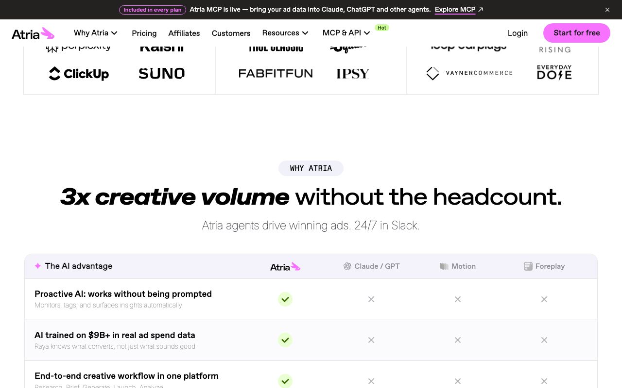This screenshot has height=388, width=622.
Task: Click Claude / GPT cross in $9B+ row
Action: point(371,340)
